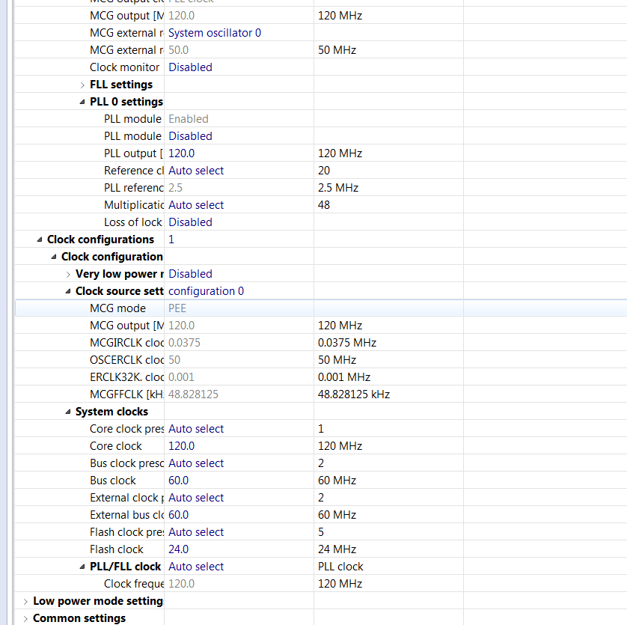This screenshot has height=625, width=627.
Task: Open External clock prescaler Auto select
Action: coord(196,497)
